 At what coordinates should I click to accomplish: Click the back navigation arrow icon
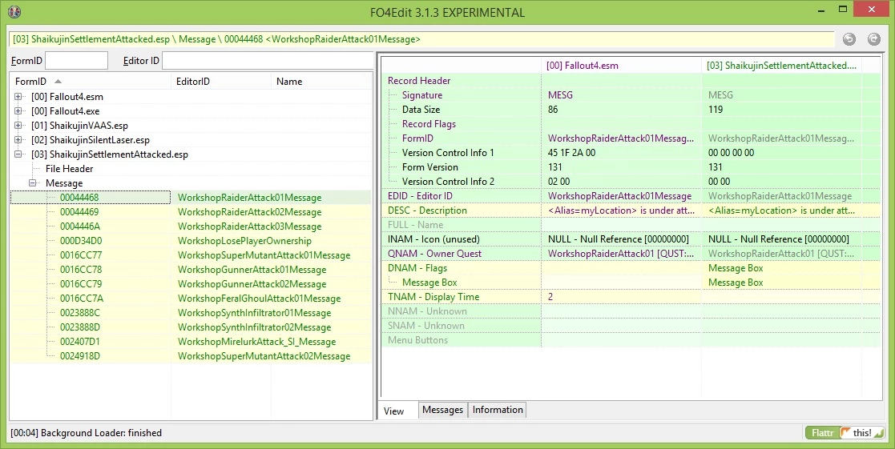coord(849,38)
